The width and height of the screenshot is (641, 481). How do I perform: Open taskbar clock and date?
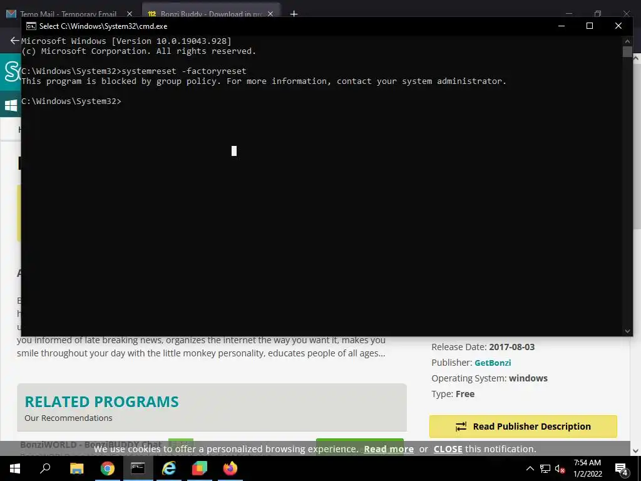[587, 468]
